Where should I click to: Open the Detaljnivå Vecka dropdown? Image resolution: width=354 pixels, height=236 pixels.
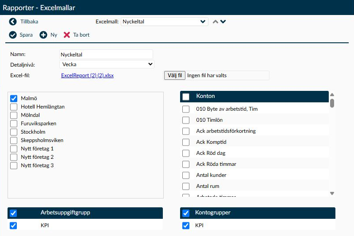tap(107, 64)
